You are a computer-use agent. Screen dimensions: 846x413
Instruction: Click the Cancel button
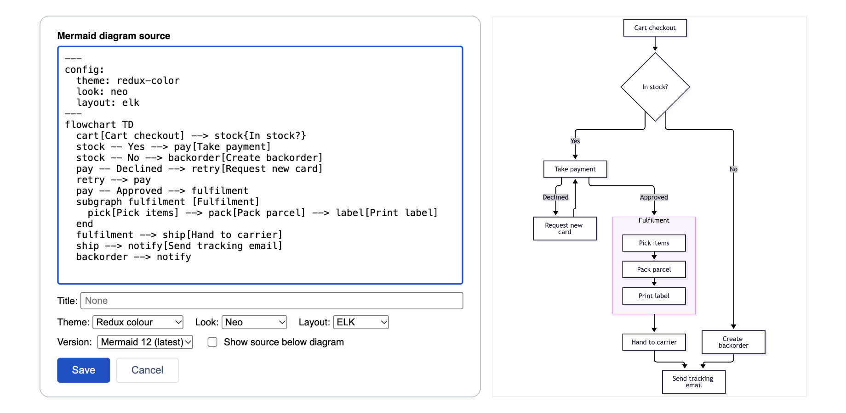pos(147,370)
